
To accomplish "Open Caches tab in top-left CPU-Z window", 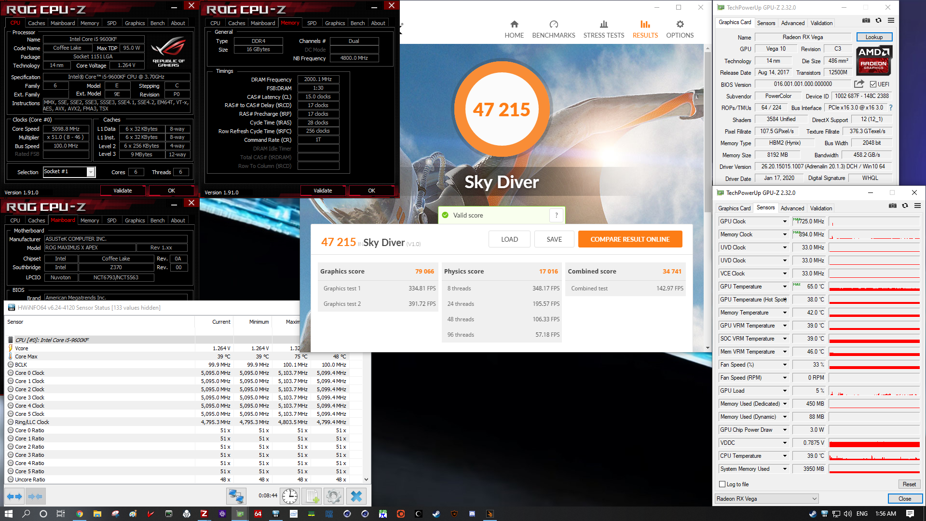I will (36, 23).
